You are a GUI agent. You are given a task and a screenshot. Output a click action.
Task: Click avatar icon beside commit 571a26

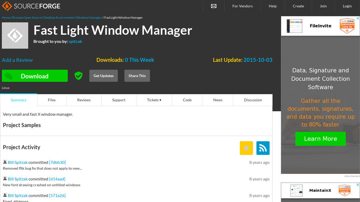[x=5, y=195]
